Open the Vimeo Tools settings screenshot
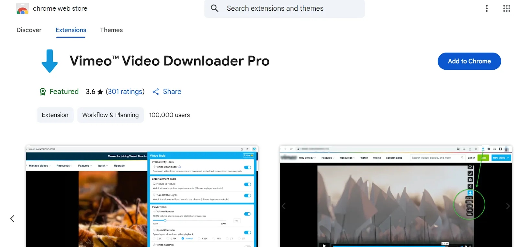 click(142, 196)
